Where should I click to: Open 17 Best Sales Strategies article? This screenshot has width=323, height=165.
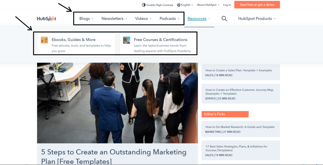pyautogui.click(x=241, y=150)
